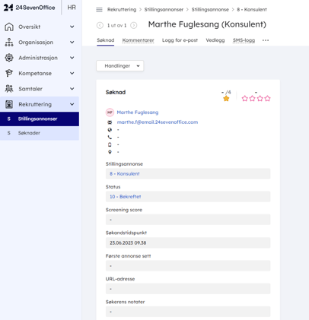309x320 pixels.
Task: Click the Administrasjon gear icon
Action: tap(9, 58)
